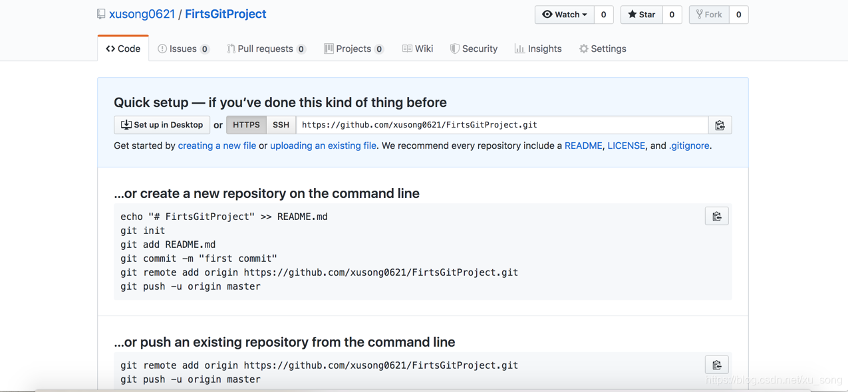Open the xusong0621 user profile link
Image resolution: width=848 pixels, height=392 pixels.
142,14
